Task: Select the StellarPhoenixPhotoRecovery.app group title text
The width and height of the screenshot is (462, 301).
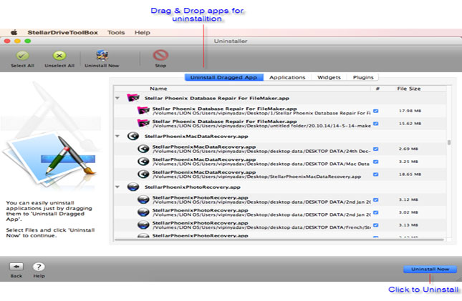Action: tap(193, 187)
